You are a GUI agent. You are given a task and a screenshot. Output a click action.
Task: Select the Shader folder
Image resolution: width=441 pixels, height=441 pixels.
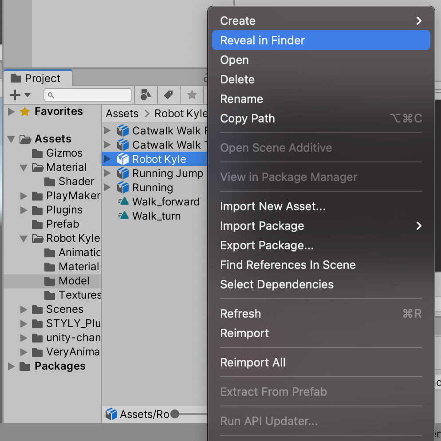pyautogui.click(x=69, y=181)
